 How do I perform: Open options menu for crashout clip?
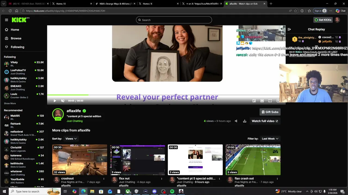(104, 179)
